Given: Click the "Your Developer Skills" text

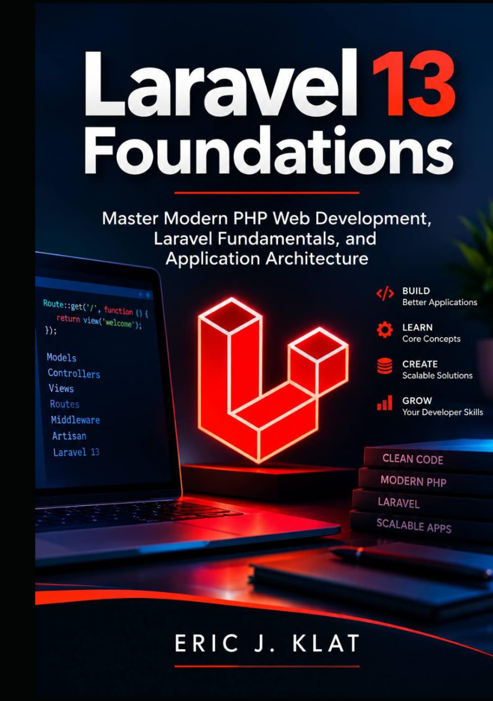Looking at the screenshot, I should (x=443, y=412).
